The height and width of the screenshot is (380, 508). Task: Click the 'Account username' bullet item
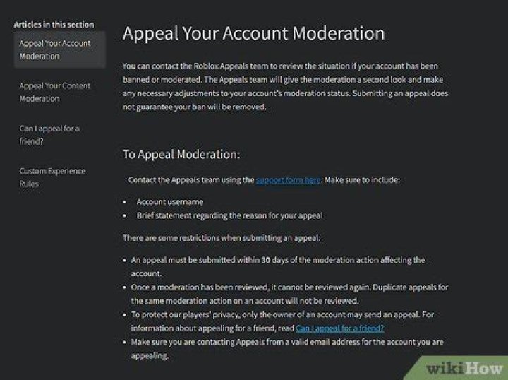pos(170,202)
